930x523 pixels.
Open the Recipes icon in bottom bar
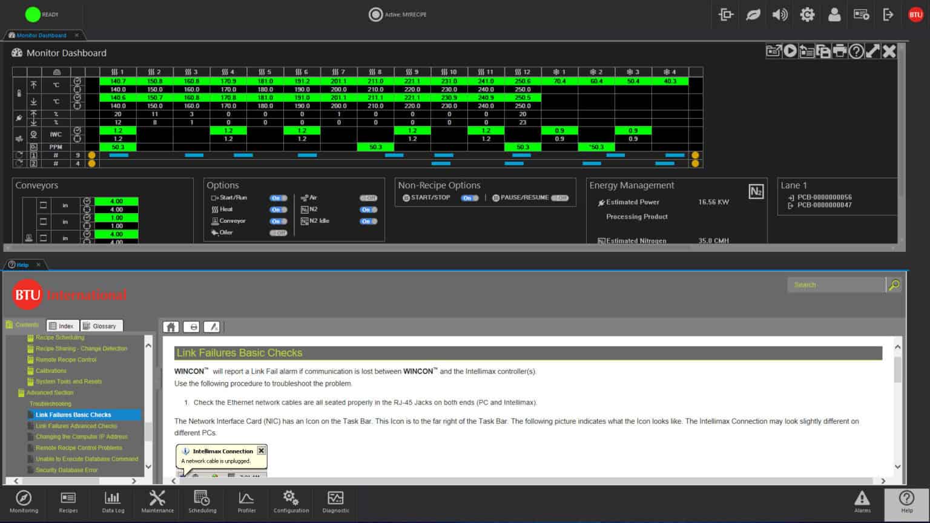tap(68, 502)
